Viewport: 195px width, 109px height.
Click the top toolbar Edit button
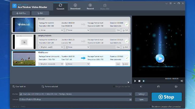tap(40, 13)
